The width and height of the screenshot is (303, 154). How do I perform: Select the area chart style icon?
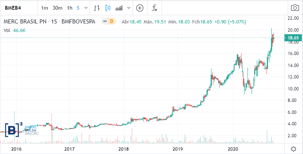click(119, 8)
